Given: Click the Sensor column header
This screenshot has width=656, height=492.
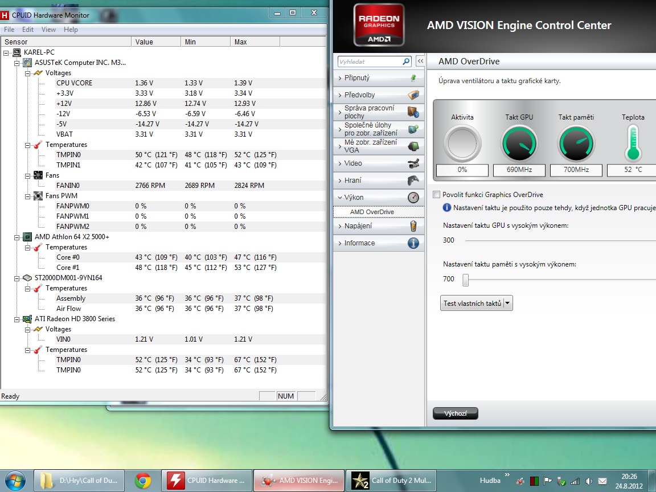Looking at the screenshot, I should pyautogui.click(x=66, y=42).
